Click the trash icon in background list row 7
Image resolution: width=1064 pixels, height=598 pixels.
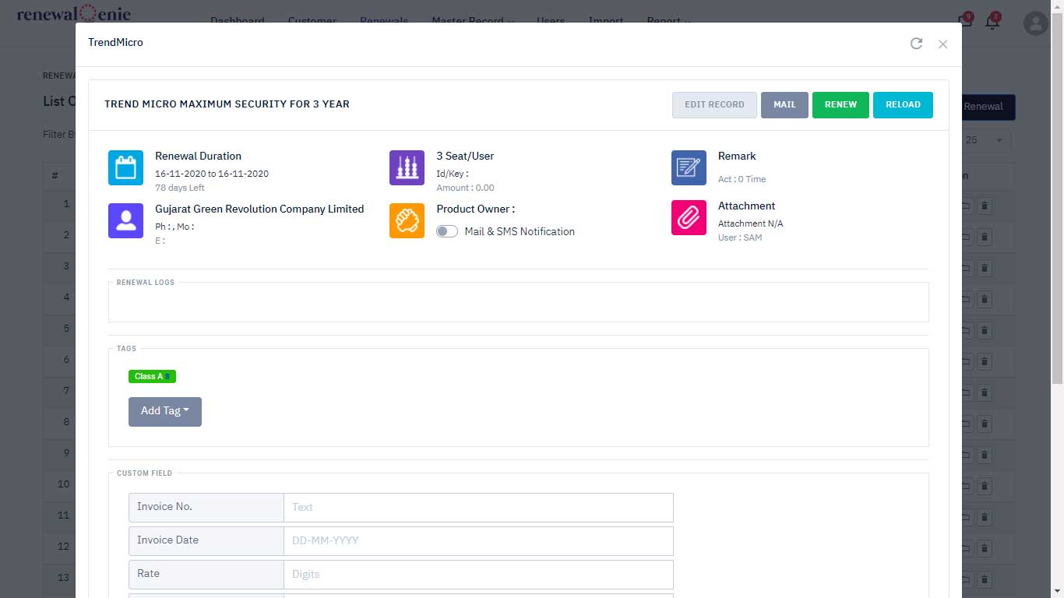coord(985,393)
